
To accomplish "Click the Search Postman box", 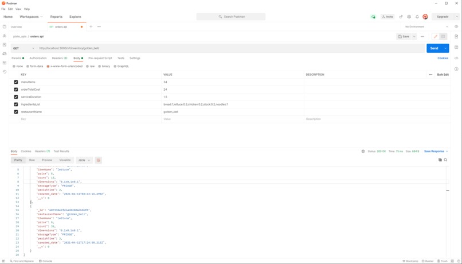I will 231,17.
